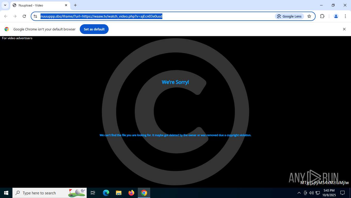Image resolution: width=351 pixels, height=198 pixels.
Task: Click Google Chrome isn't your default browser text
Action: pyautogui.click(x=44, y=29)
